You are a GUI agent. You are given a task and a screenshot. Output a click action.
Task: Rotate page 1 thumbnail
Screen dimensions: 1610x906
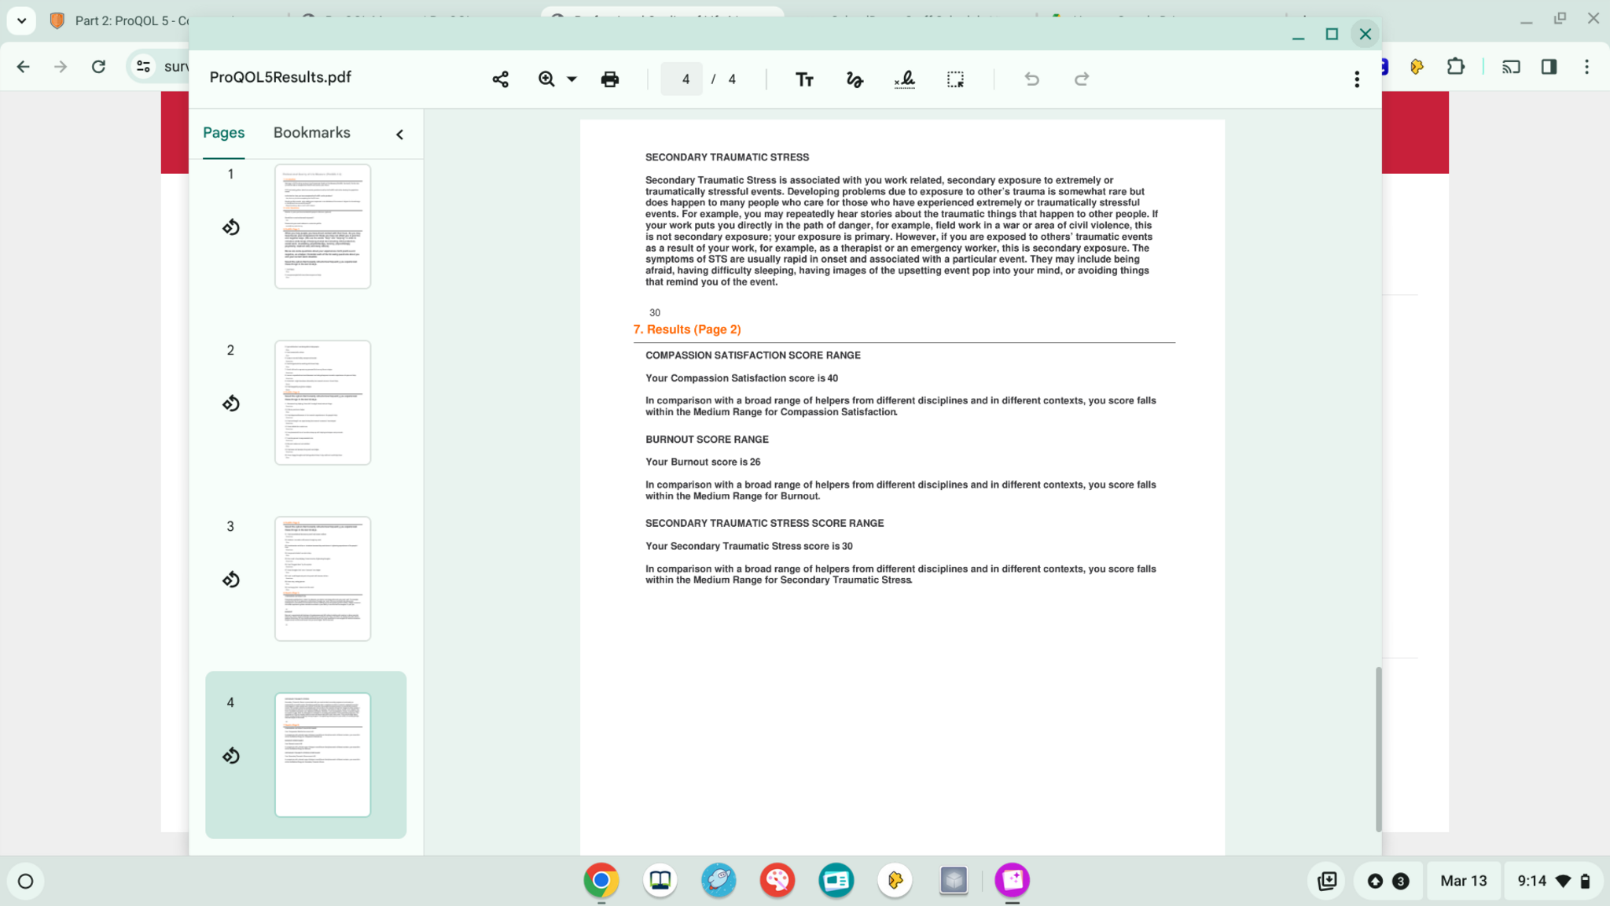pos(230,228)
